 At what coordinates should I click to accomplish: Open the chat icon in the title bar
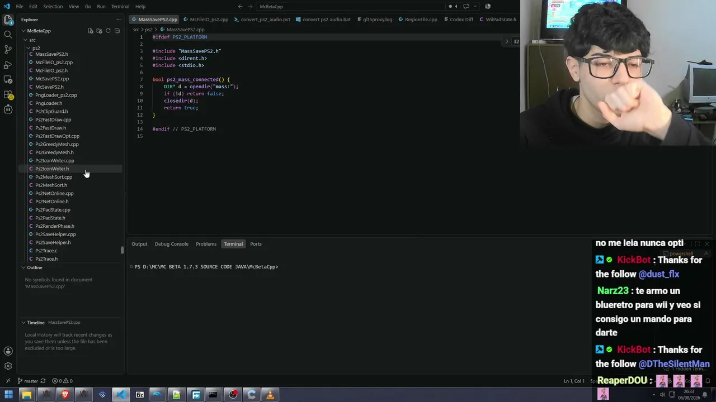click(x=466, y=7)
